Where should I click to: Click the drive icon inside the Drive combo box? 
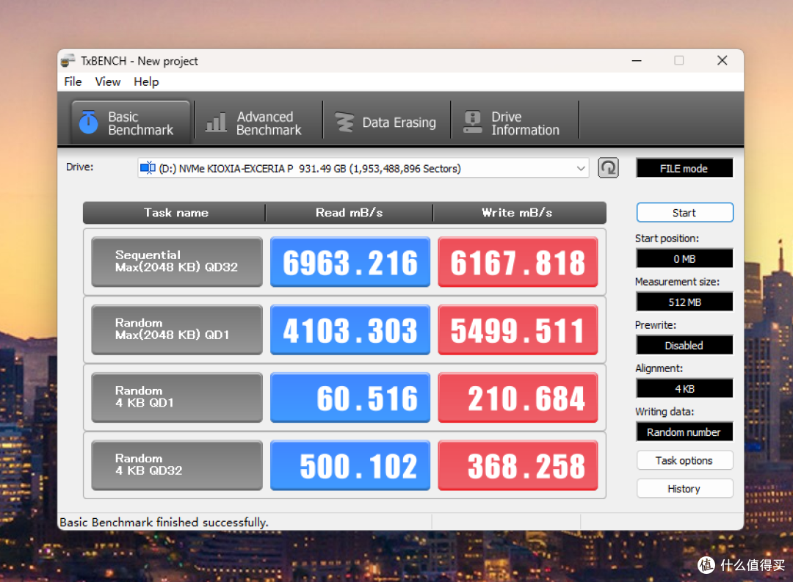[148, 168]
